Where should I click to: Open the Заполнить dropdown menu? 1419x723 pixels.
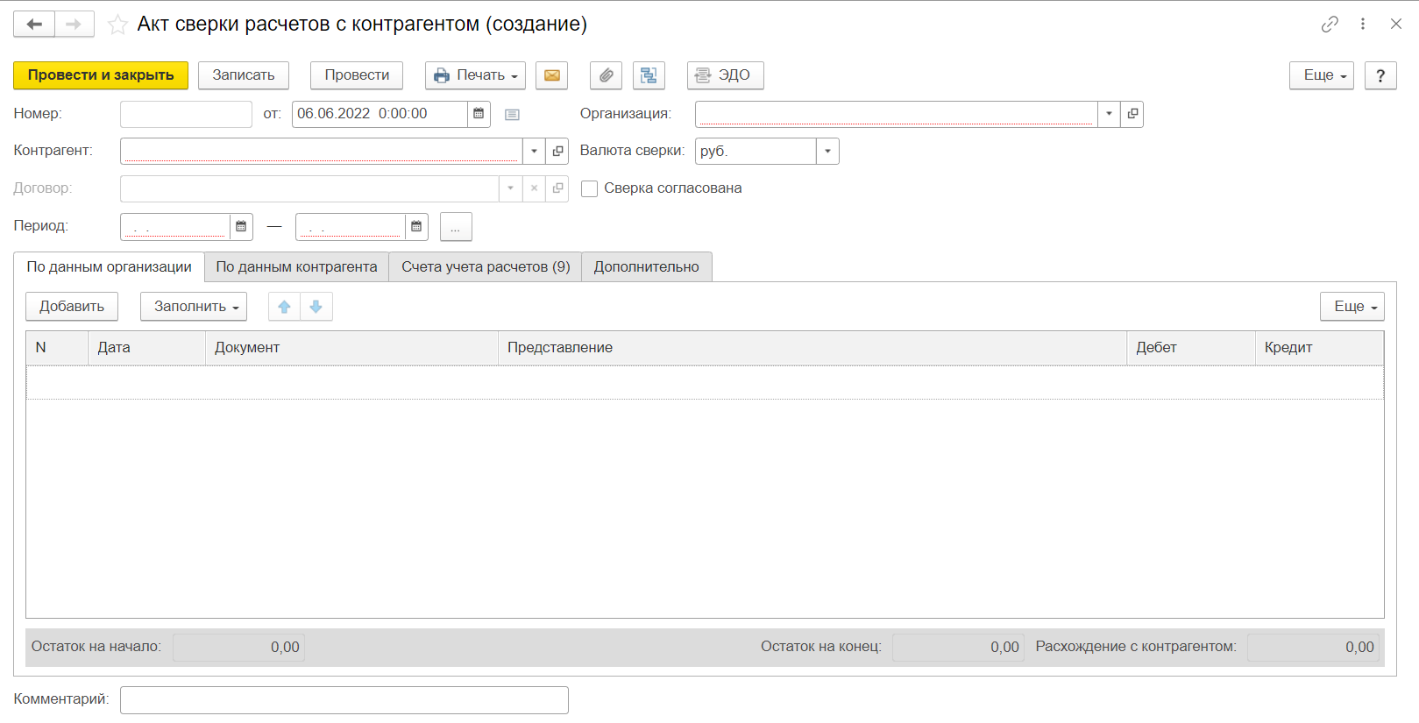[194, 307]
